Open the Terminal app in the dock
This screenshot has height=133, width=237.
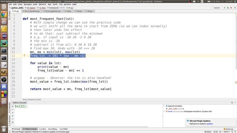click(4, 58)
